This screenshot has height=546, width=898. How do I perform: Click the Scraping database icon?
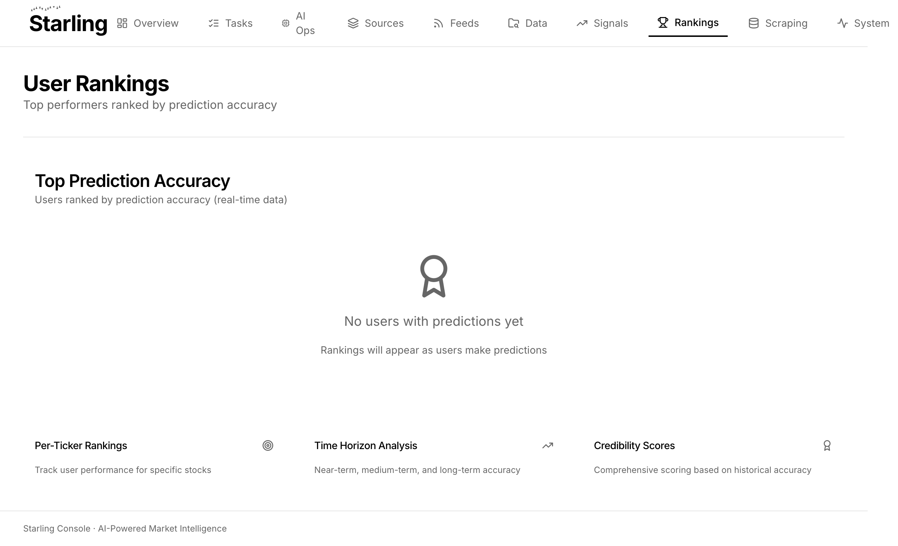click(753, 24)
